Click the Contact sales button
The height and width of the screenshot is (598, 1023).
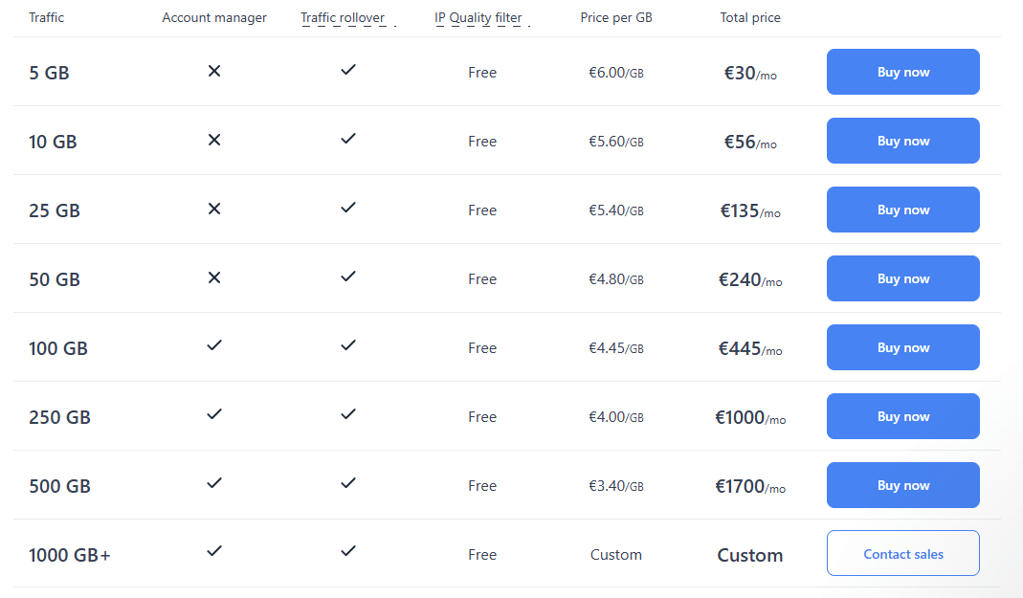tap(902, 554)
